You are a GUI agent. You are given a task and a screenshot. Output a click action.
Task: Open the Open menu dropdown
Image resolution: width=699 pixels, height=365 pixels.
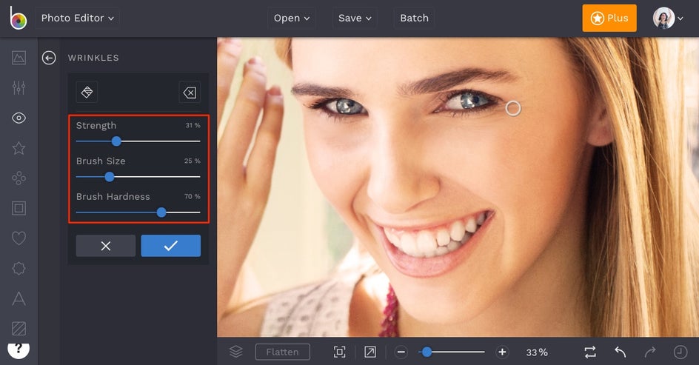(x=292, y=19)
